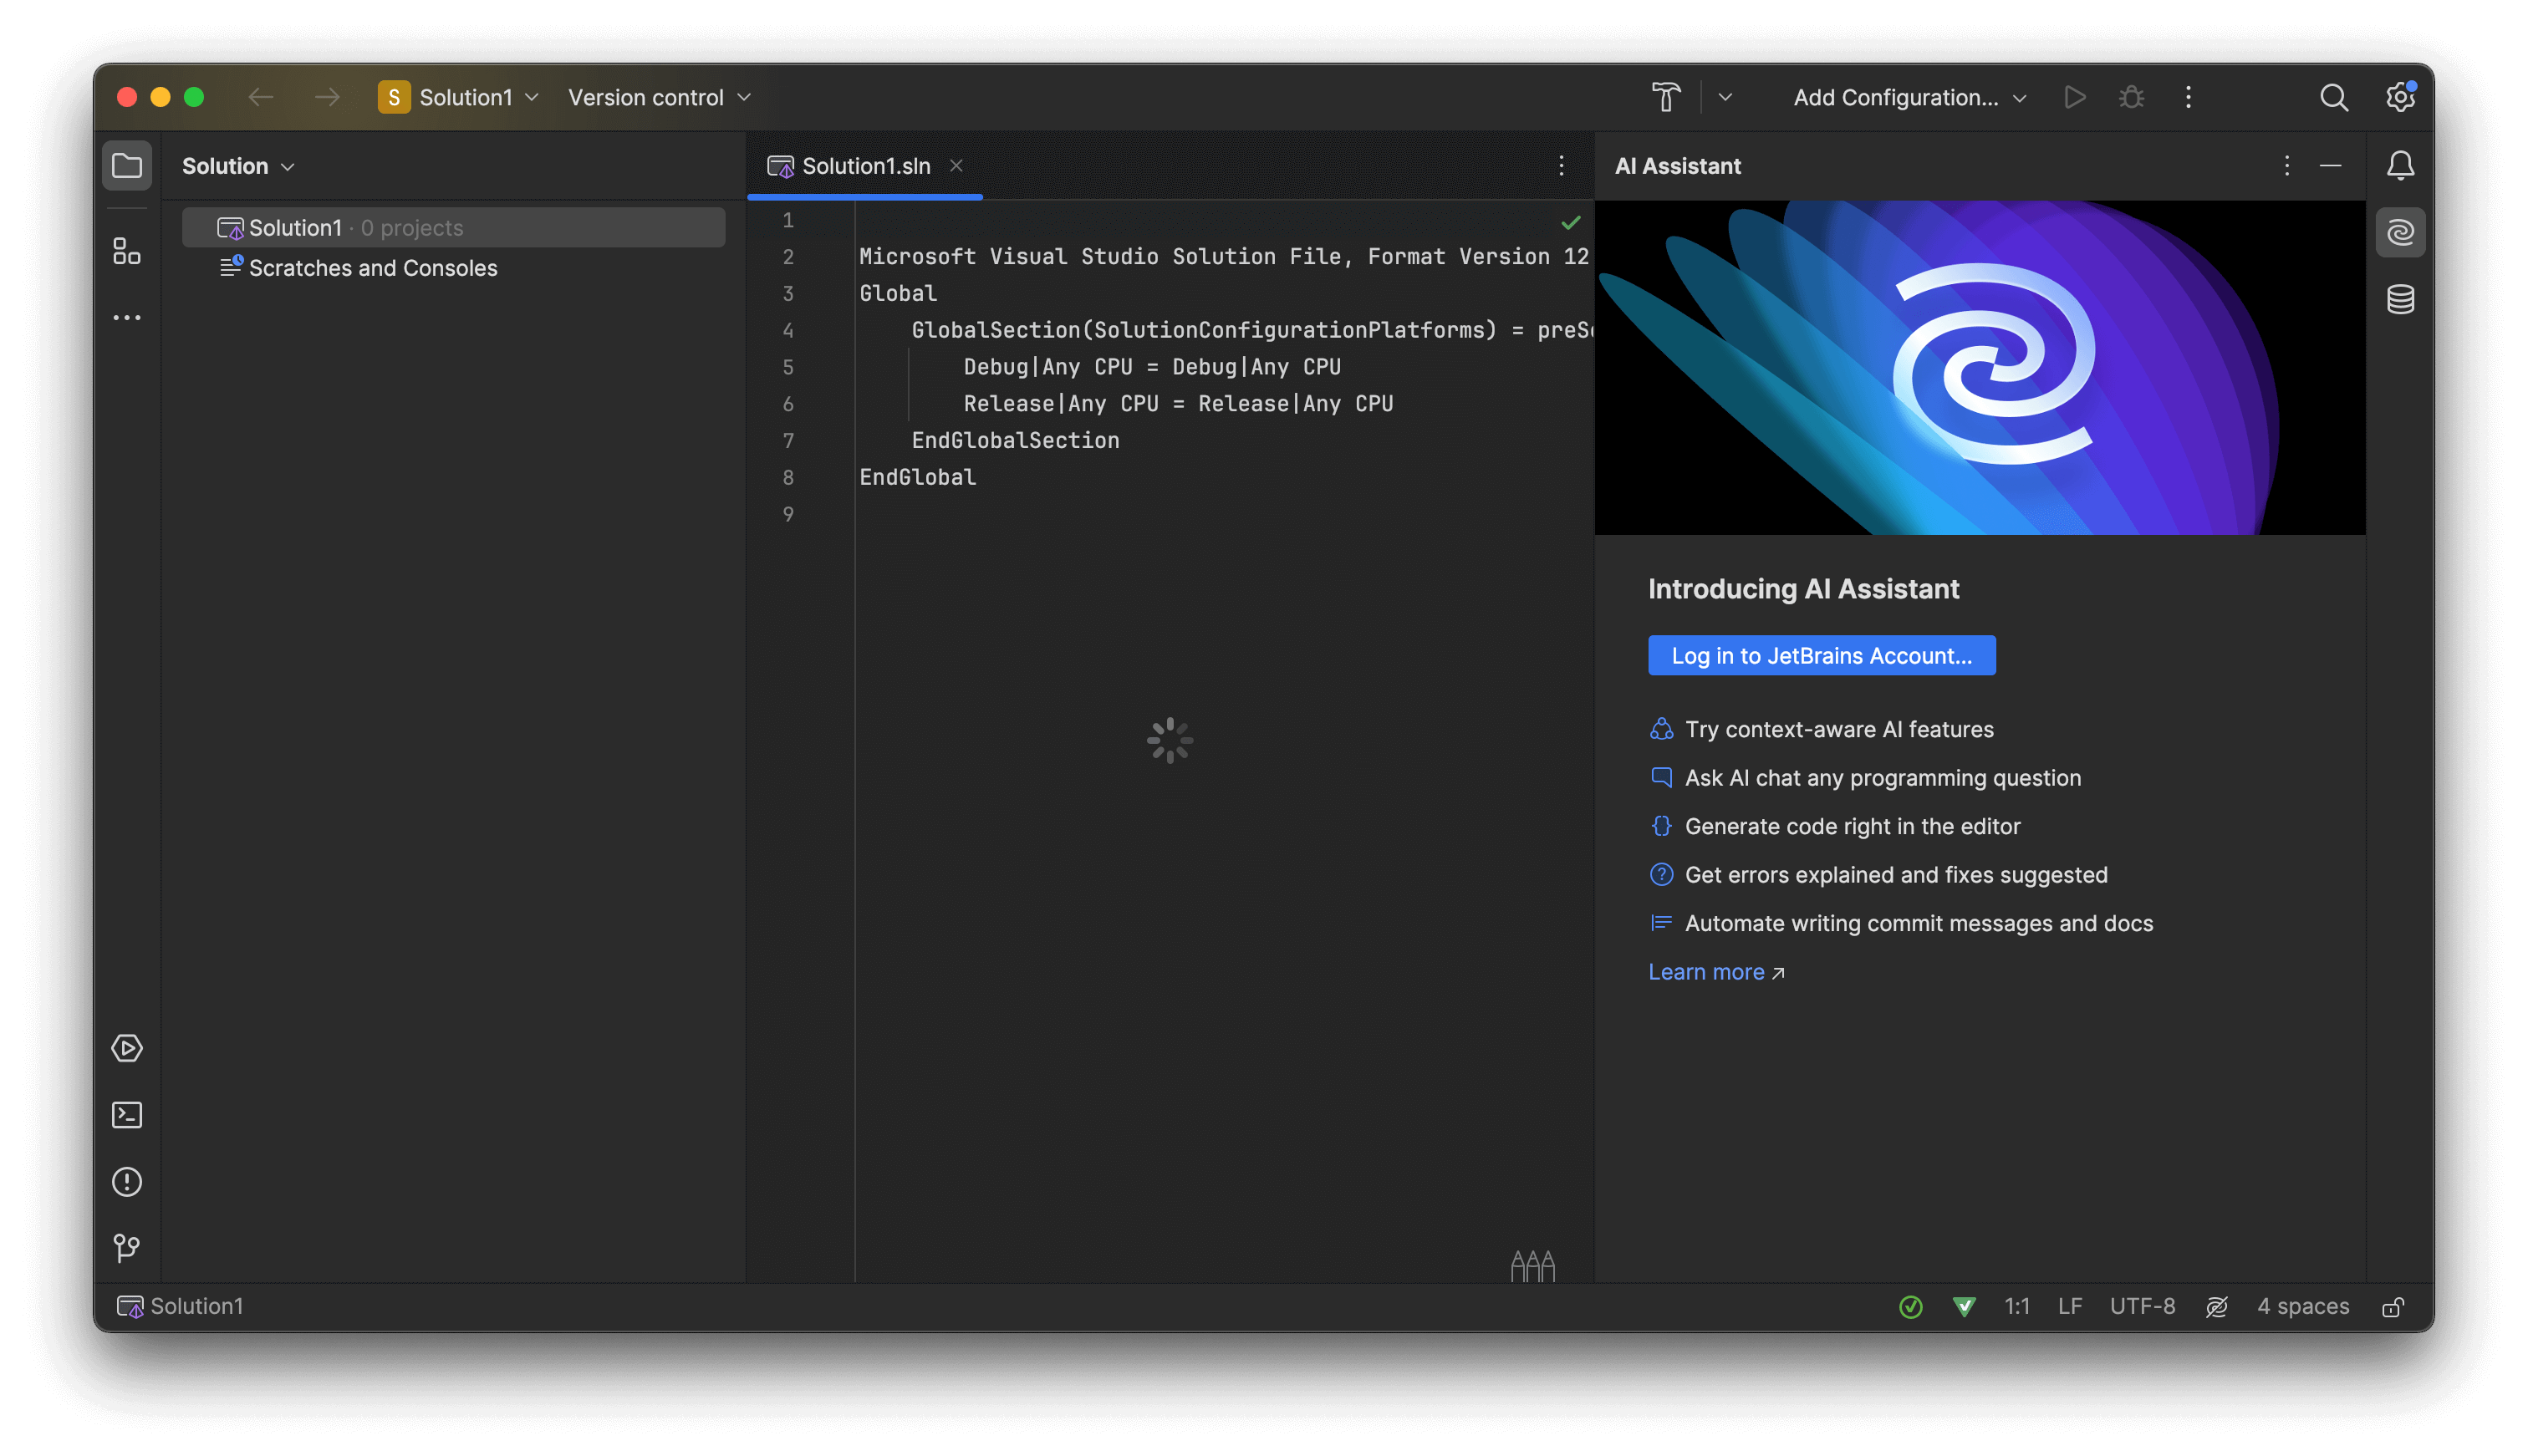This screenshot has width=2528, height=1456.
Task: Click the Debug|Any CPU line
Action: tap(1151, 367)
